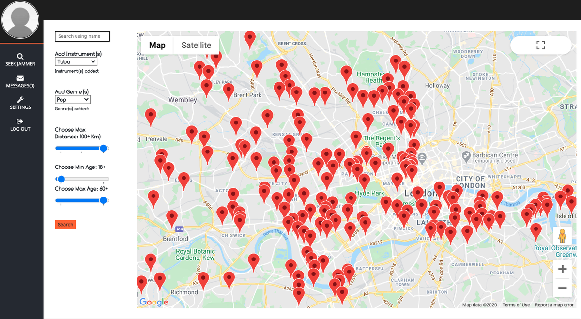Image resolution: width=581 pixels, height=319 pixels.
Task: Click the SEEK JAMMER label
Action: click(20, 64)
